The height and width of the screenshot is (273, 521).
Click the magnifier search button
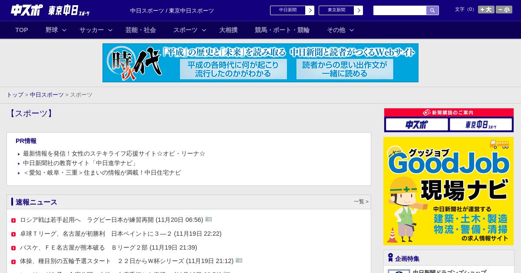coord(432,10)
